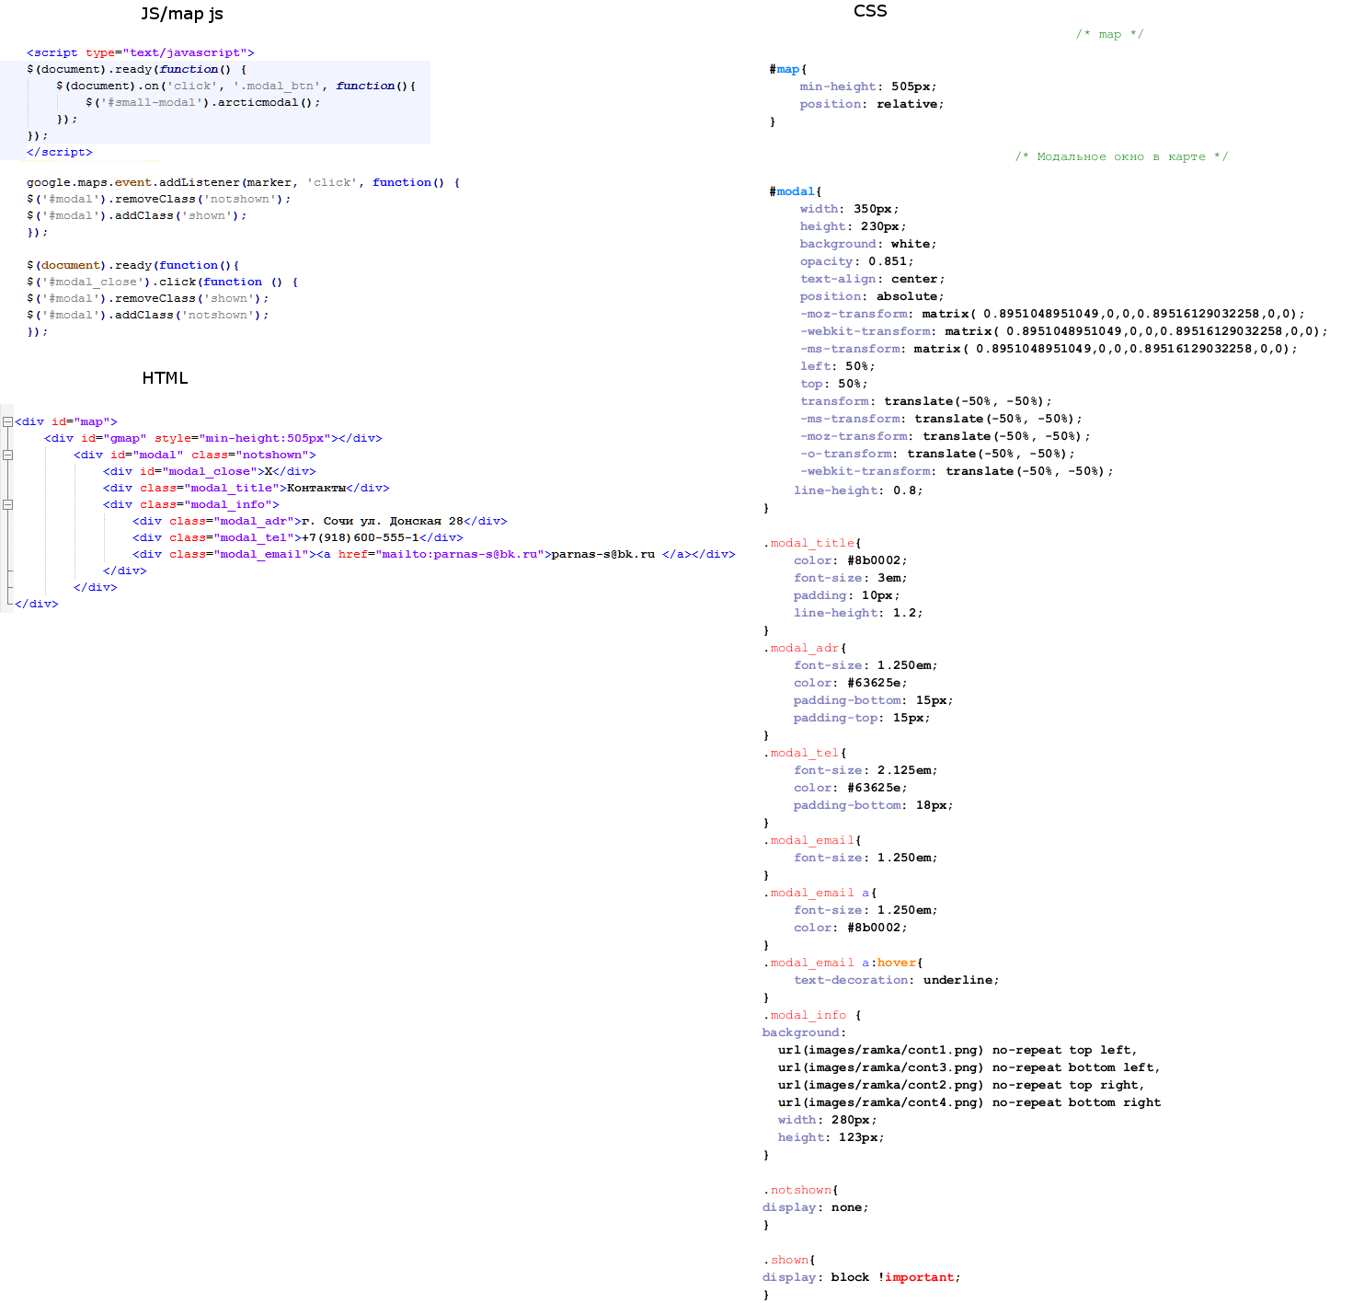Select the .modal_title CSS rule
1353x1303 pixels.
(811, 542)
